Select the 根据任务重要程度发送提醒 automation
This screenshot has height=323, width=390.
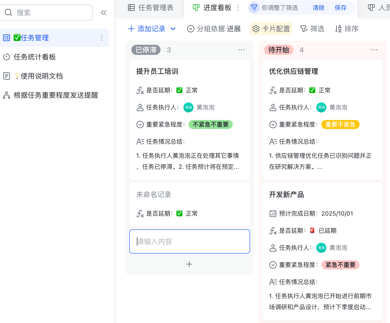coord(55,95)
